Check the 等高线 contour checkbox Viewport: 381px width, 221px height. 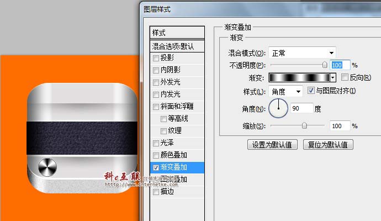163,119
